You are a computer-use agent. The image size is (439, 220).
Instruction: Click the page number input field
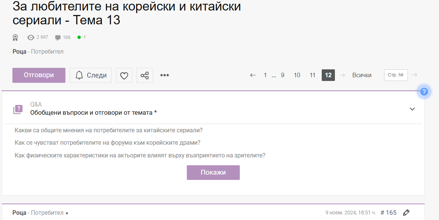[x=395, y=75]
